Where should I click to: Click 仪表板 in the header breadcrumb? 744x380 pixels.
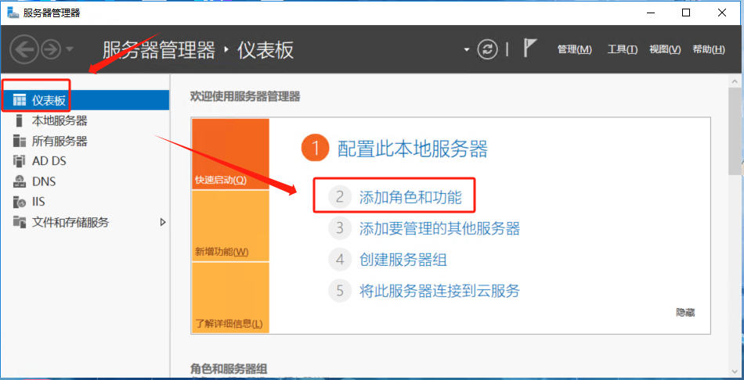pyautogui.click(x=265, y=50)
